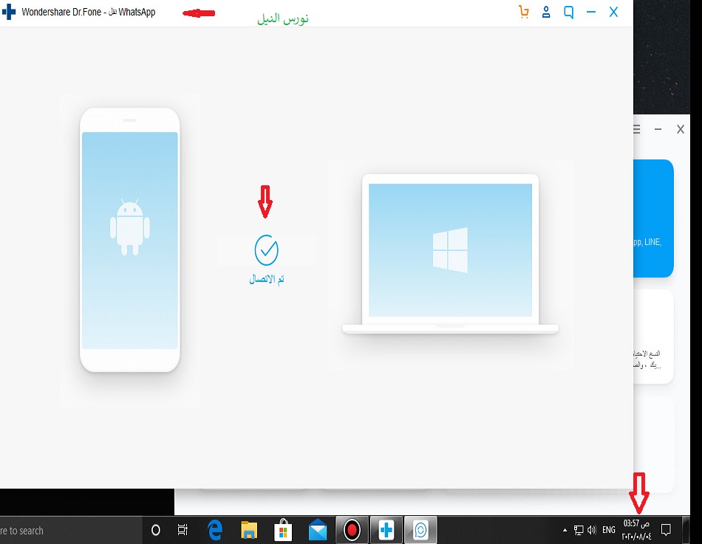Click the Dr.Fone blue cross logo
This screenshot has width=702, height=544.
pyautogui.click(x=9, y=13)
